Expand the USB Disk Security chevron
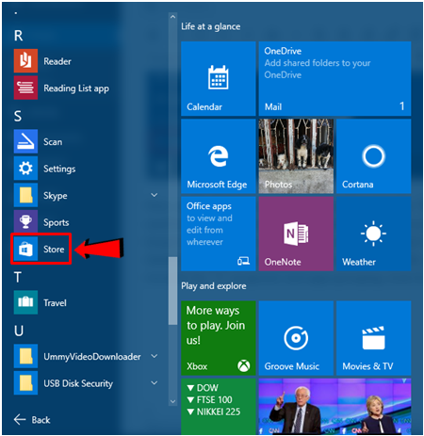424x436 pixels. (155, 382)
